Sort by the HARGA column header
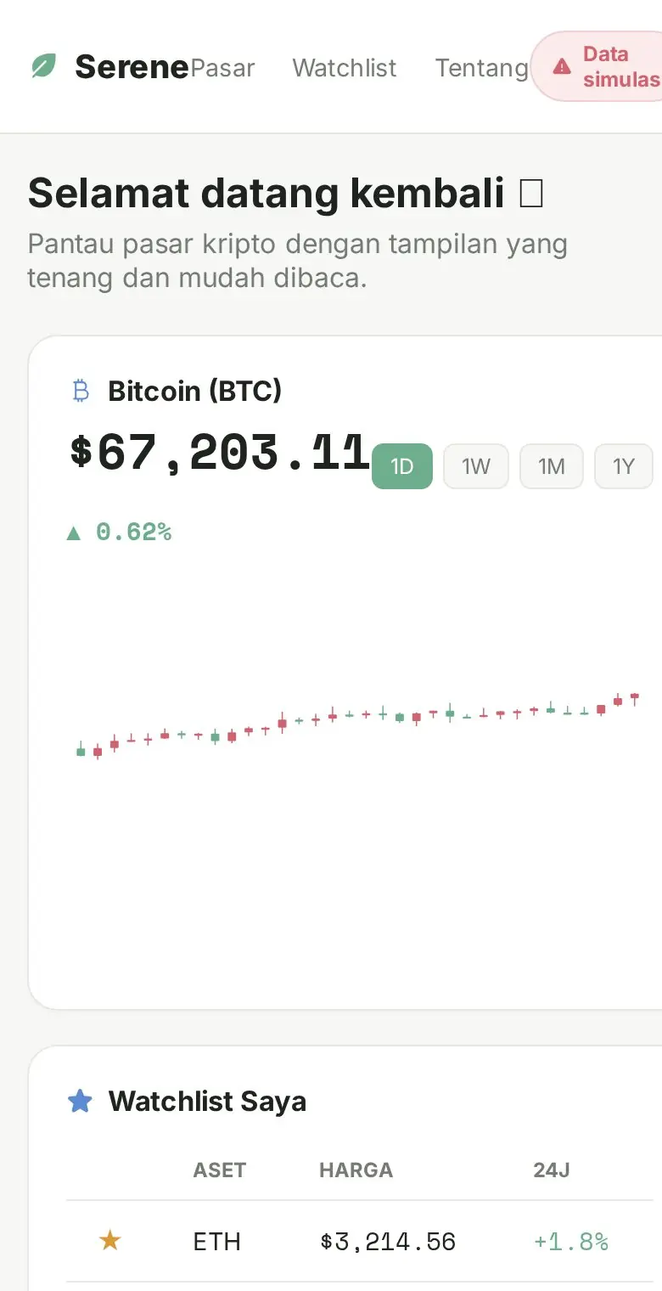 tap(356, 1170)
